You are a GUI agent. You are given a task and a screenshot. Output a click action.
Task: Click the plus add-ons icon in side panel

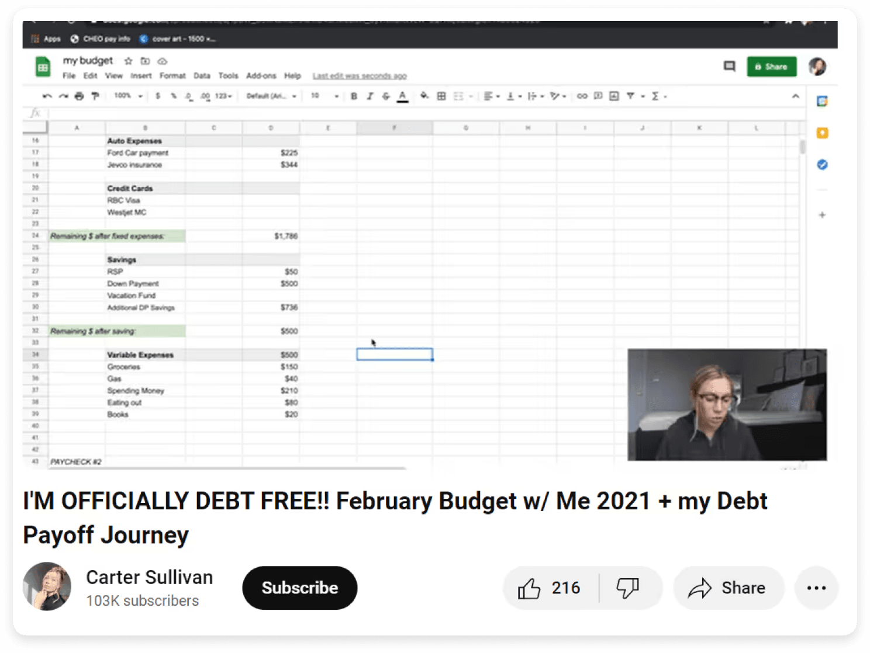(x=822, y=215)
